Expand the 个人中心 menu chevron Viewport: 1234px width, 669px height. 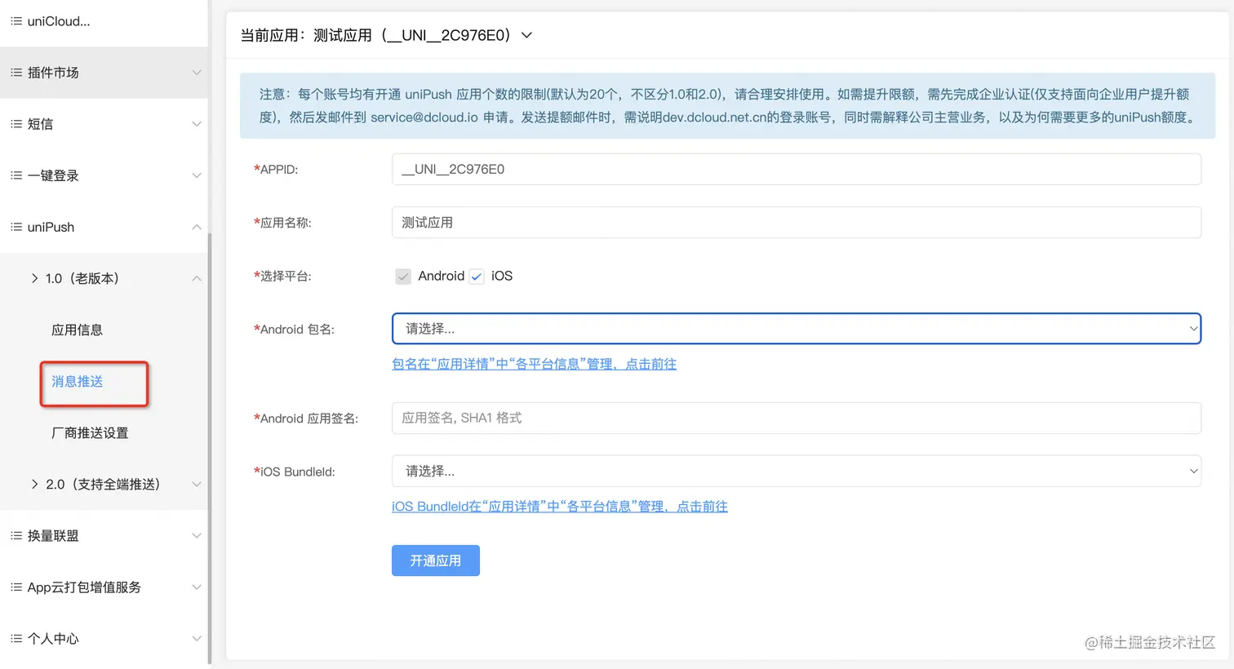[197, 638]
